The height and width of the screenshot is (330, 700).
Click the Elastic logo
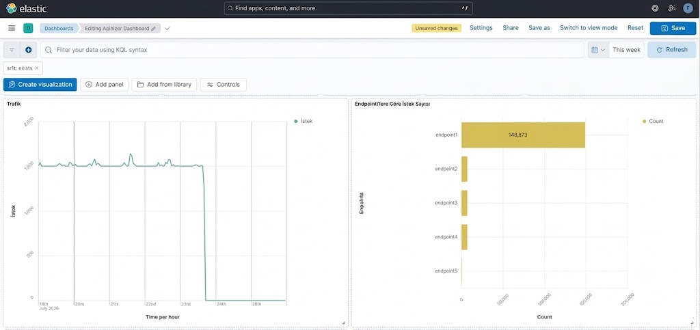[27, 8]
